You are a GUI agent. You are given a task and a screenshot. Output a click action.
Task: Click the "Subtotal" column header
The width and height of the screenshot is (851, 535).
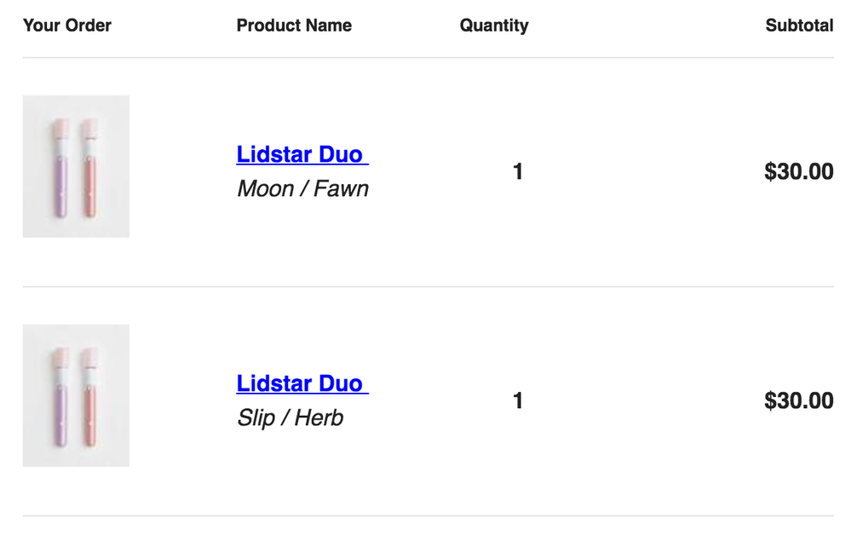[x=799, y=26]
